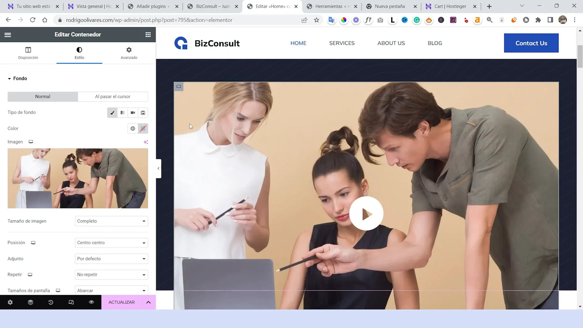
Task: Open Elementor site settings gear
Action: pyautogui.click(x=10, y=302)
